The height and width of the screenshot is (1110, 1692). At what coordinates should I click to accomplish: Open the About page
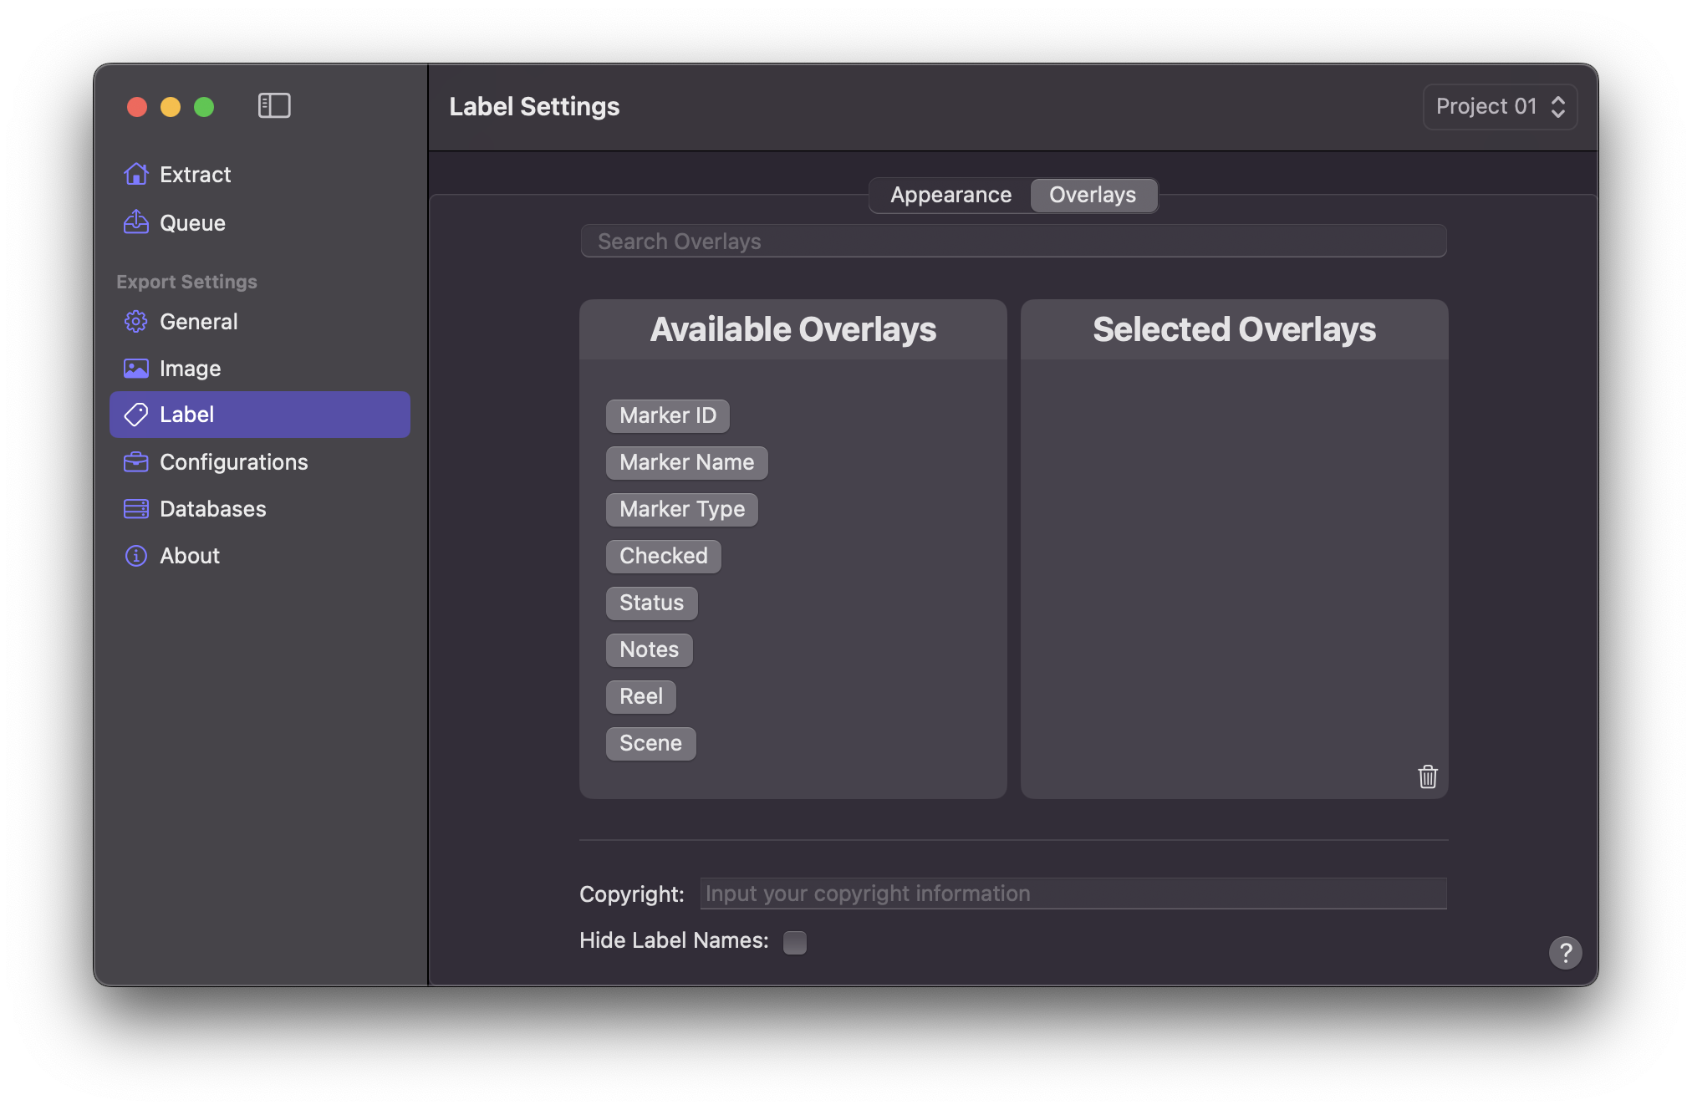[x=260, y=556]
